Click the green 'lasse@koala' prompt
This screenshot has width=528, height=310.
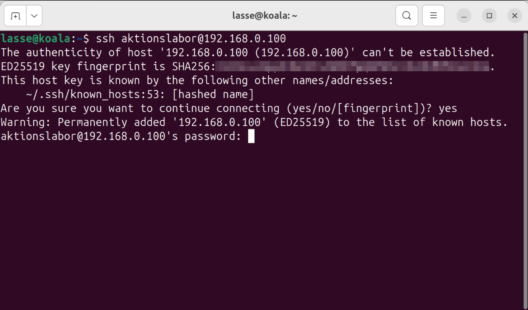click(35, 39)
